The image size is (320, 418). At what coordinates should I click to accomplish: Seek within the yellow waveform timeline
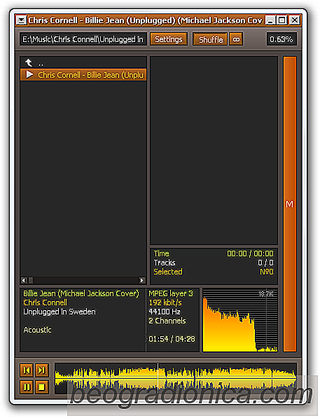click(x=176, y=378)
